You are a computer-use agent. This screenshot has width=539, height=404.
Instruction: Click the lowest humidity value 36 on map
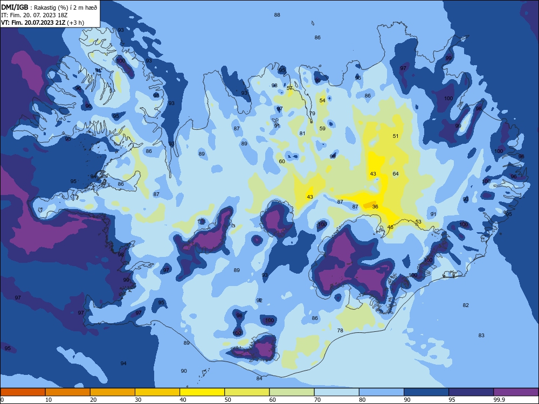(375, 206)
